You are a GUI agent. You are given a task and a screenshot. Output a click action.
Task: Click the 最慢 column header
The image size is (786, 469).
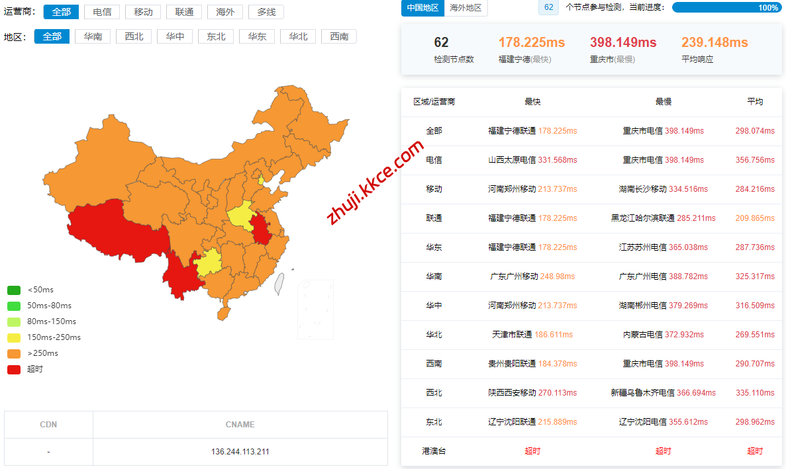(663, 102)
